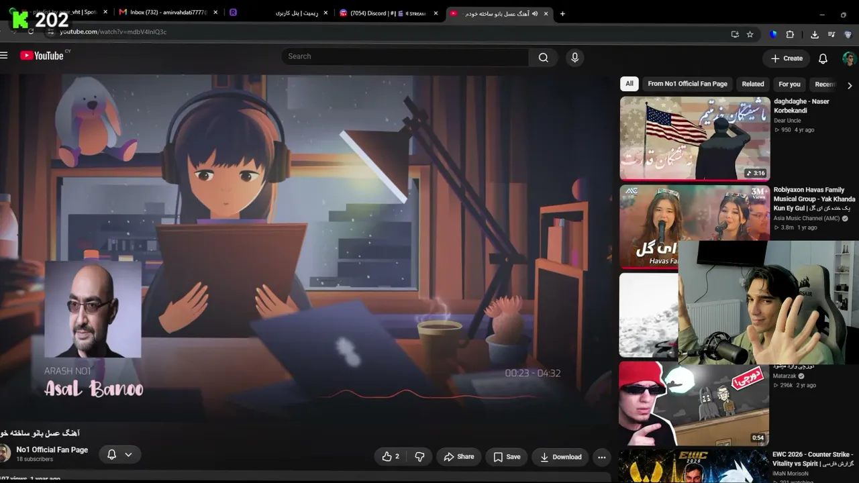Open No1 Official Fan Page channel avatar
This screenshot has width=859, height=483.
coord(5,454)
